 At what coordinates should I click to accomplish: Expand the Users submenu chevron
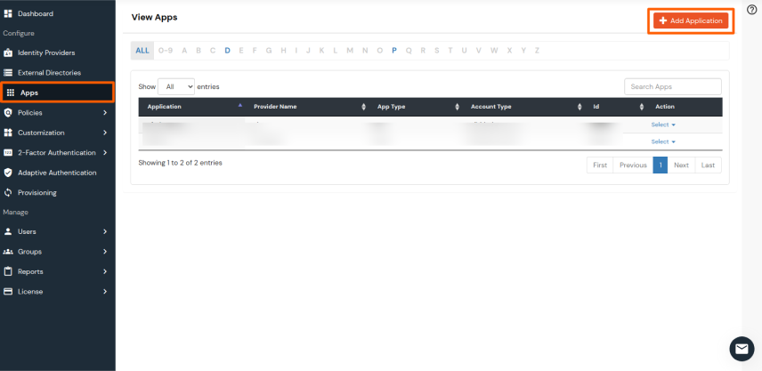tap(105, 231)
